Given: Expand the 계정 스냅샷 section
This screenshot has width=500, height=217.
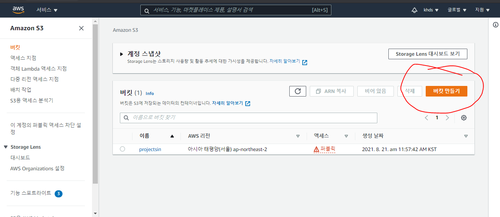Looking at the screenshot, I should [122, 54].
